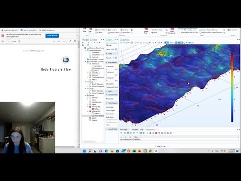Click Zoom Out in Graphics toolbar
Image resolution: width=241 pixels, height=181 pixels.
pos(124,43)
